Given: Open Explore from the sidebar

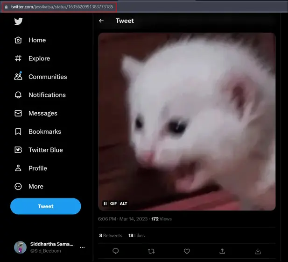Looking at the screenshot, I should click(39, 58).
